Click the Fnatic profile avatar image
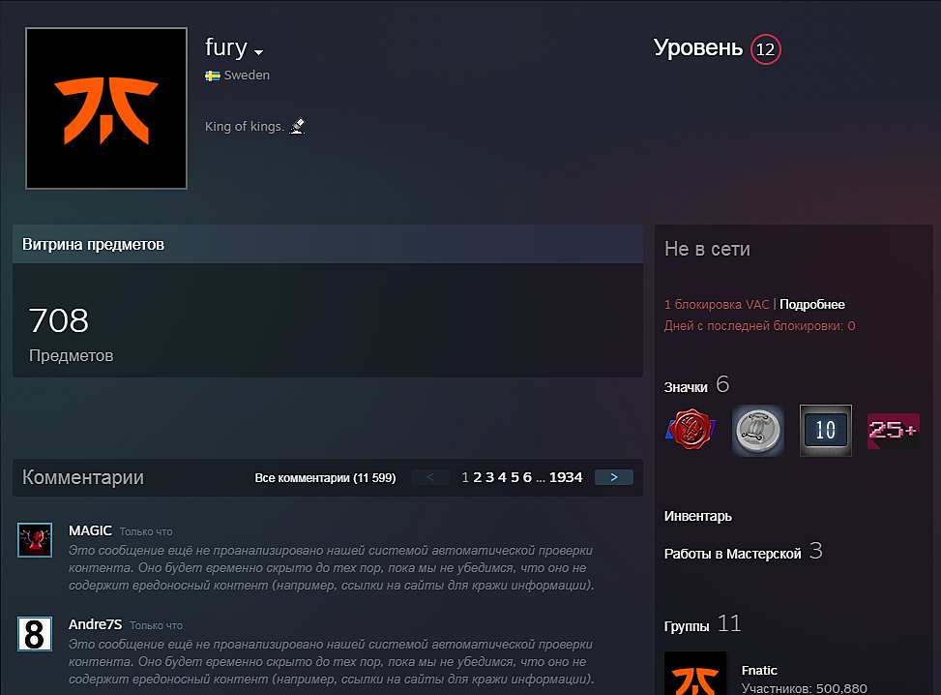This screenshot has height=695, width=941. pos(106,108)
